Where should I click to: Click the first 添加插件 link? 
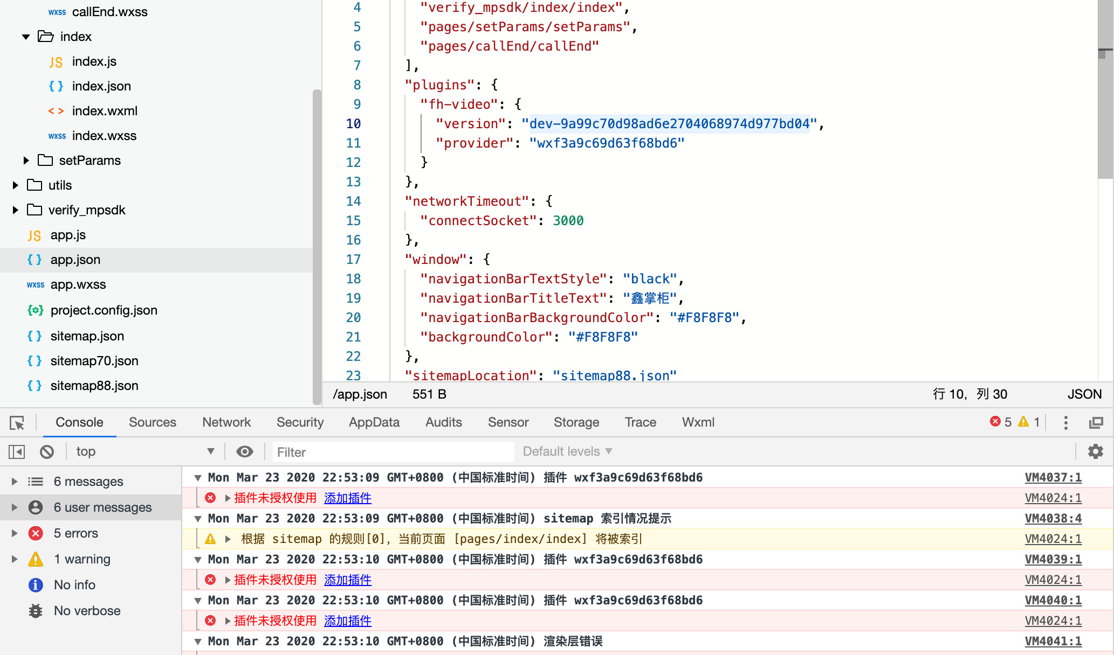coord(347,498)
